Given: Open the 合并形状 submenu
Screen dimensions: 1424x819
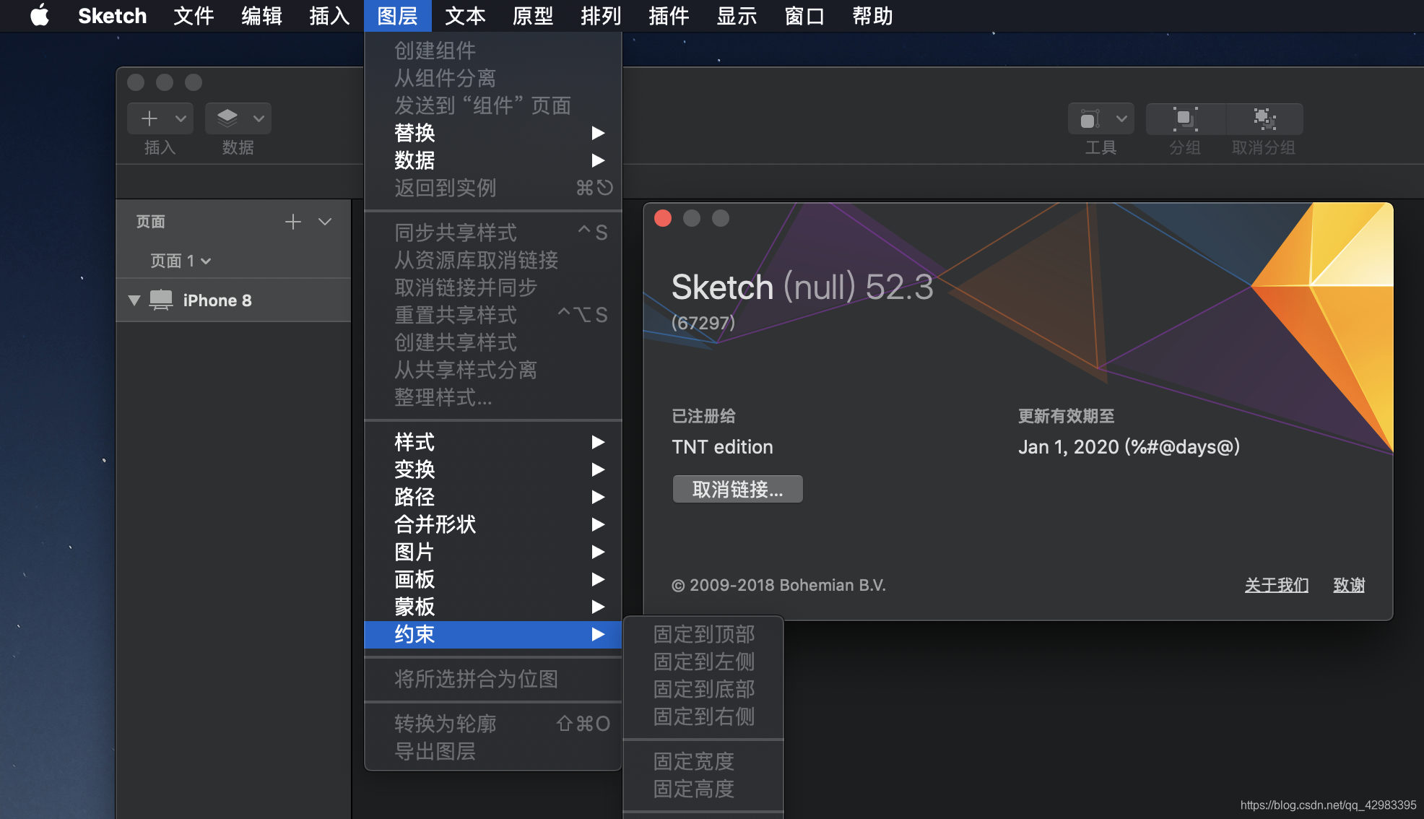Looking at the screenshot, I should click(493, 524).
